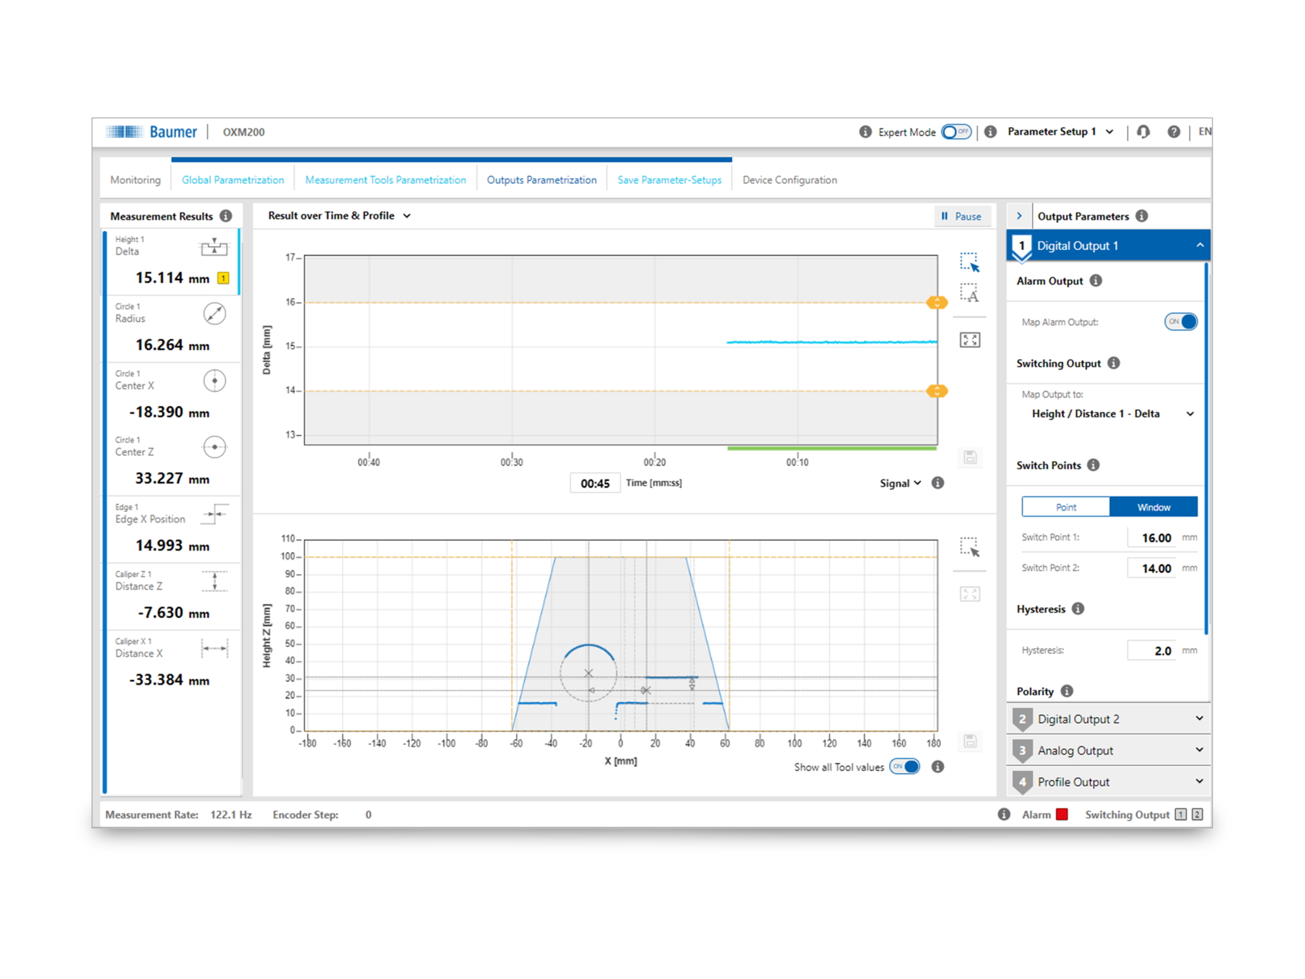Open Map Output to dropdown
This screenshot has height=979, width=1305.
tap(1112, 414)
